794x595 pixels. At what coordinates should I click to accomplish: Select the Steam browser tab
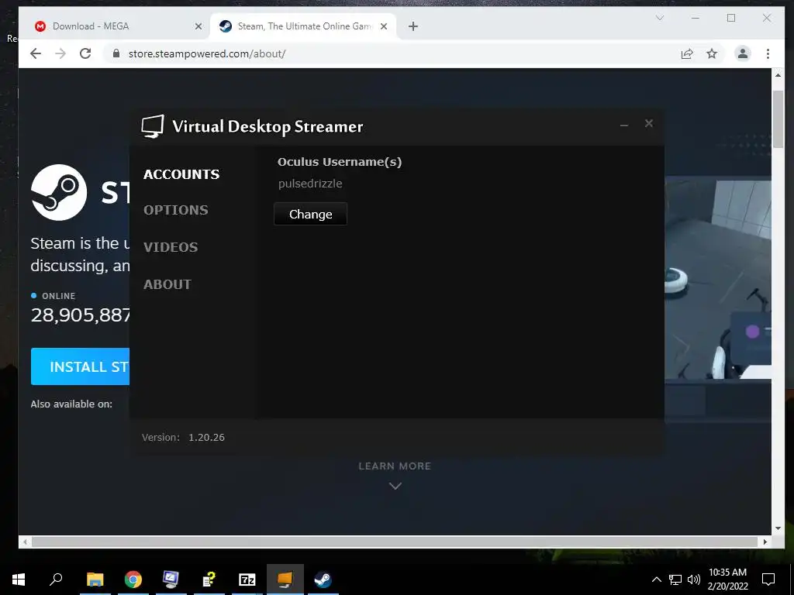(x=303, y=26)
